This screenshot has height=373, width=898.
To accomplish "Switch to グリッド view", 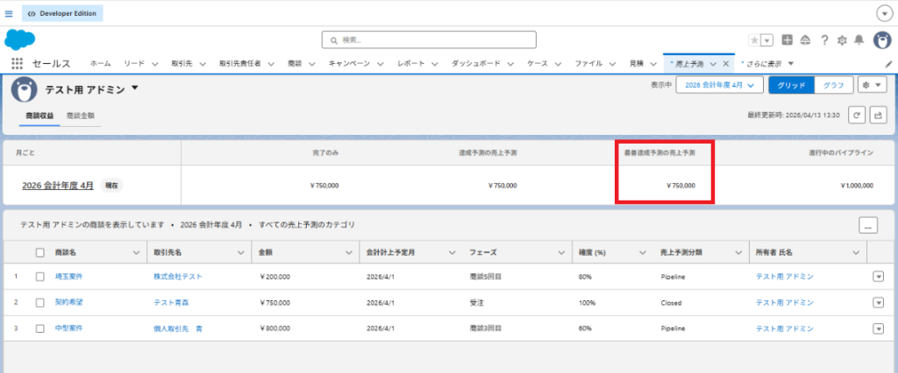I will coord(791,85).
